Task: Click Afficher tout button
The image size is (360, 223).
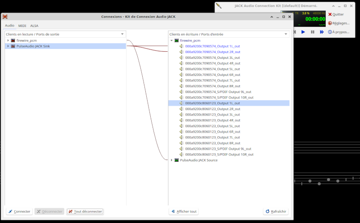Action: point(184,211)
